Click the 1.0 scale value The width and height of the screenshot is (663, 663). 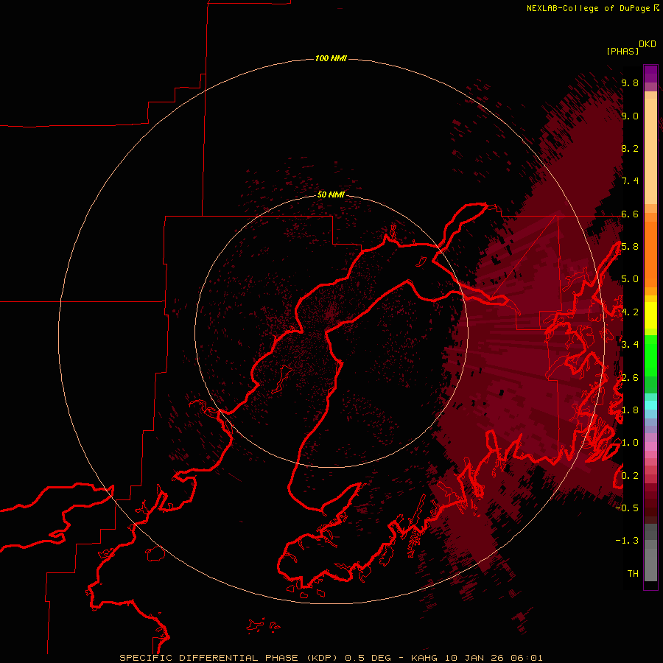point(630,443)
